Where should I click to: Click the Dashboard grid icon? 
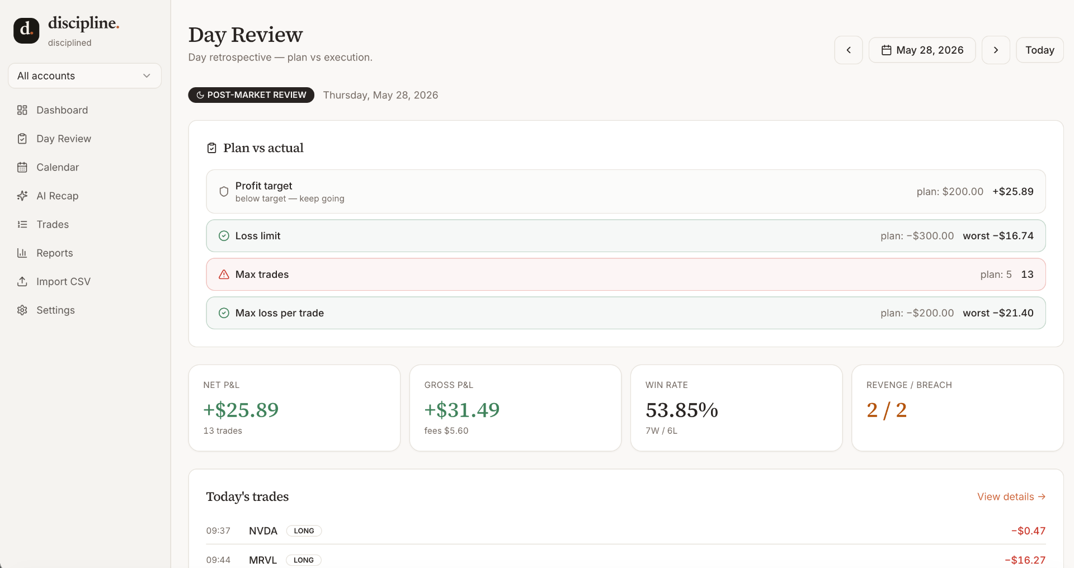pyautogui.click(x=22, y=110)
